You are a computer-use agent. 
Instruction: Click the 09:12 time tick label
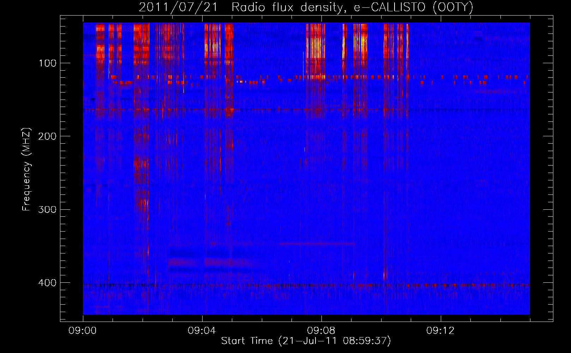[x=440, y=331]
